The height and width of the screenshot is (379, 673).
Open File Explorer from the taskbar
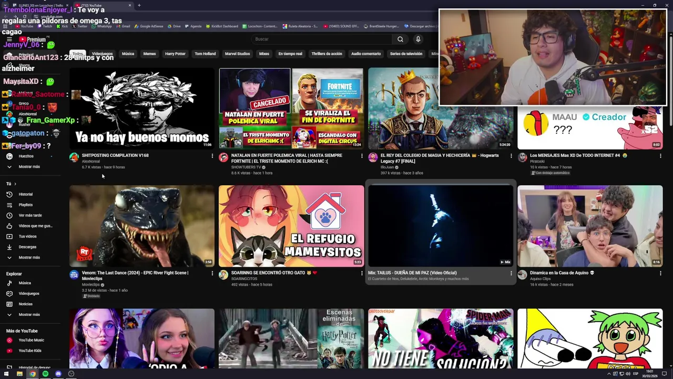coord(19,374)
